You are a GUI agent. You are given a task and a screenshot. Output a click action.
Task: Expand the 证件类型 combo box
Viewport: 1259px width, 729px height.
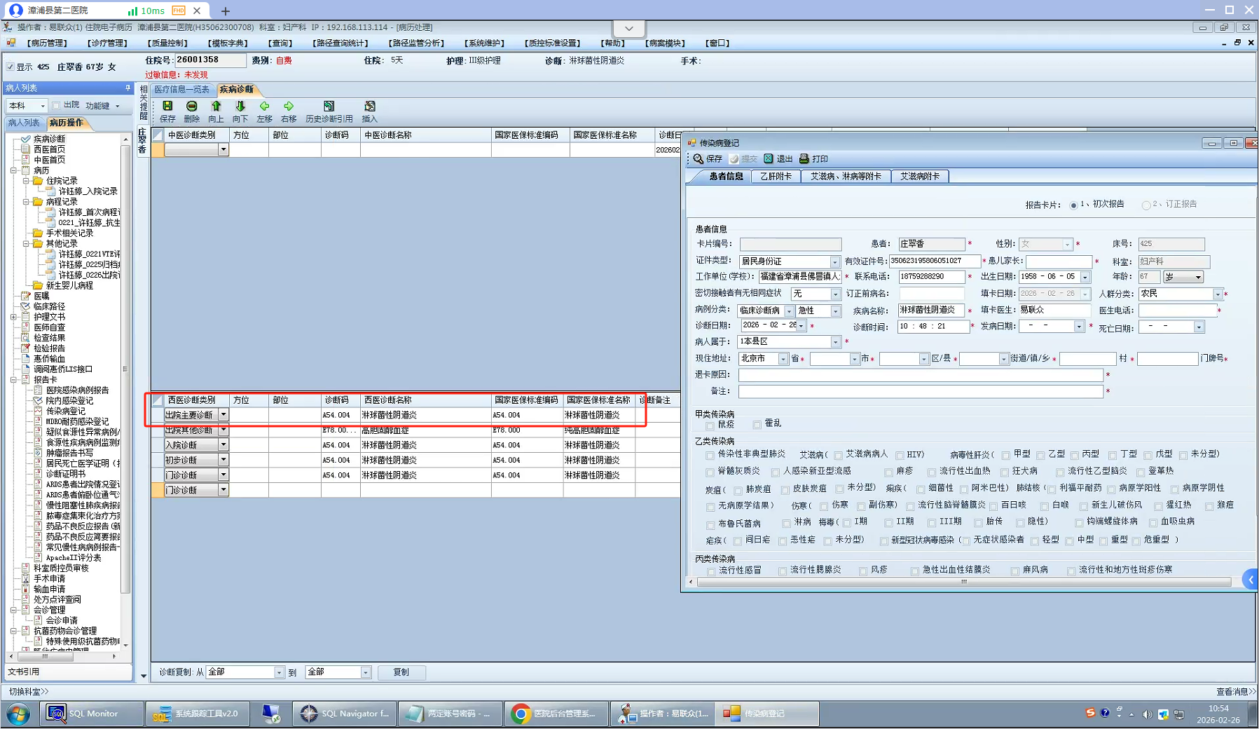[x=834, y=262]
